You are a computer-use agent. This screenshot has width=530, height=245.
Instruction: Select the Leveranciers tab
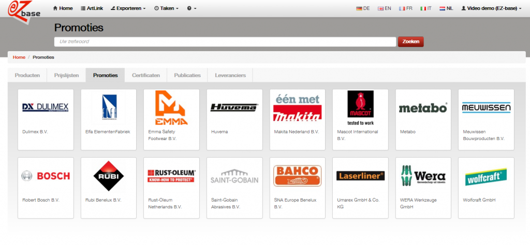[230, 75]
